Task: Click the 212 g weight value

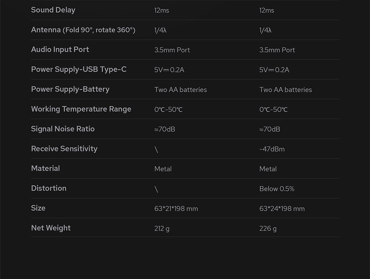Action: tap(162, 228)
